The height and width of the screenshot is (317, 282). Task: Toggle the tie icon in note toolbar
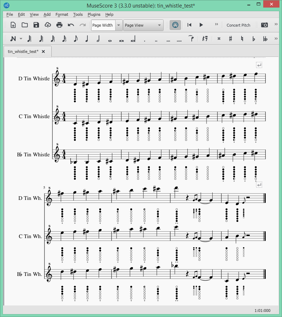(x=191, y=38)
